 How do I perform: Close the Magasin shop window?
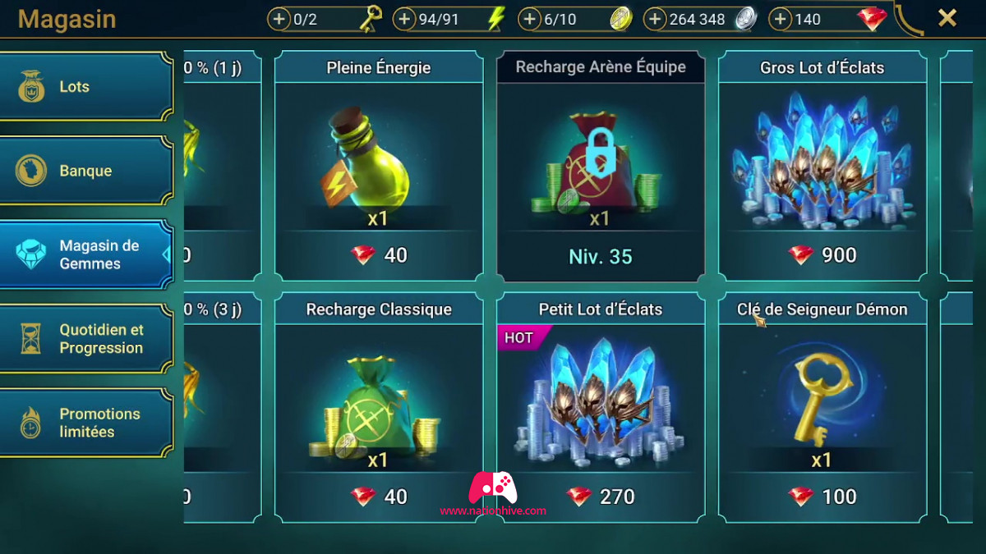point(947,18)
